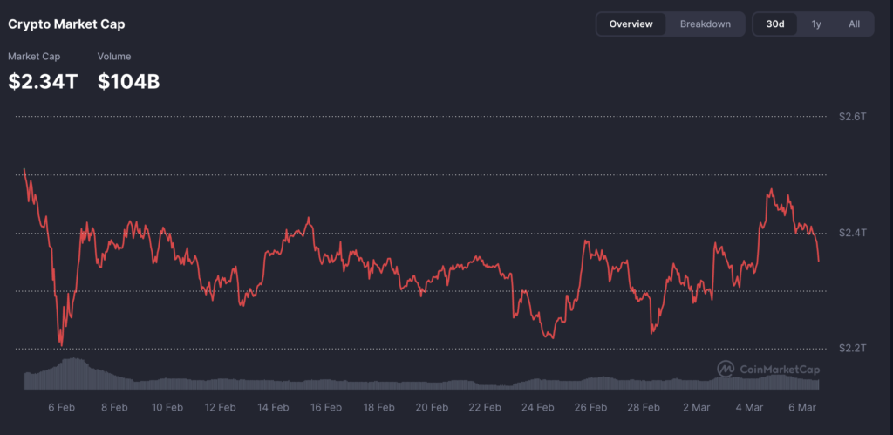Select the Overview tab
The height and width of the screenshot is (435, 893).
631,24
